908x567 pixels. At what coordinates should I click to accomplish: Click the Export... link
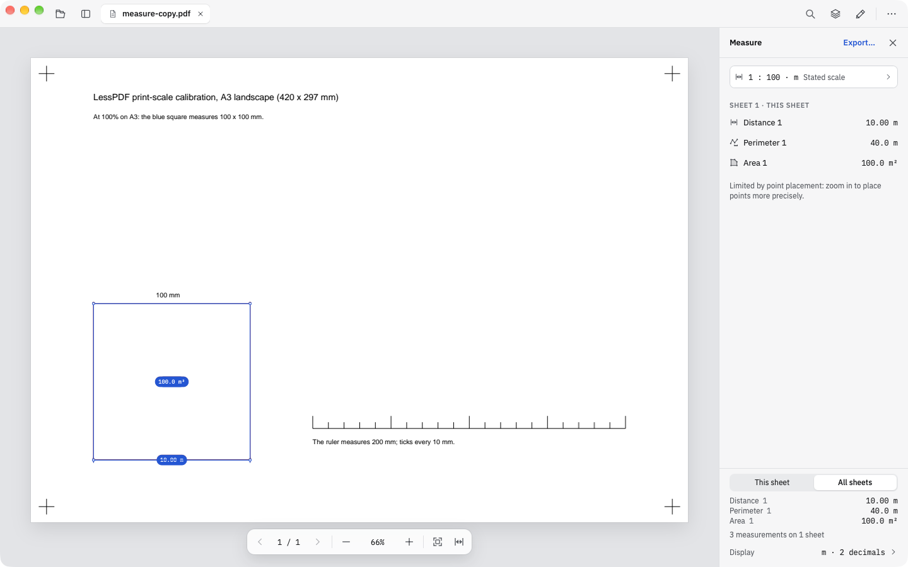pyautogui.click(x=859, y=43)
